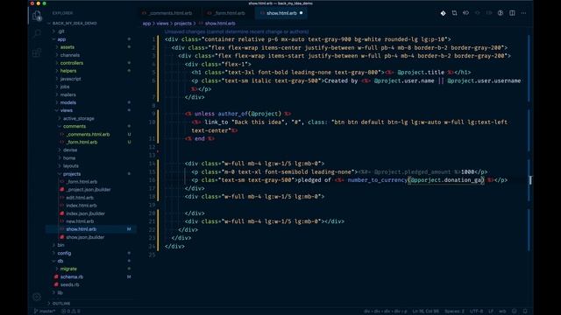Collapse the views folder
This screenshot has height=315, width=561.
pyautogui.click(x=67, y=110)
